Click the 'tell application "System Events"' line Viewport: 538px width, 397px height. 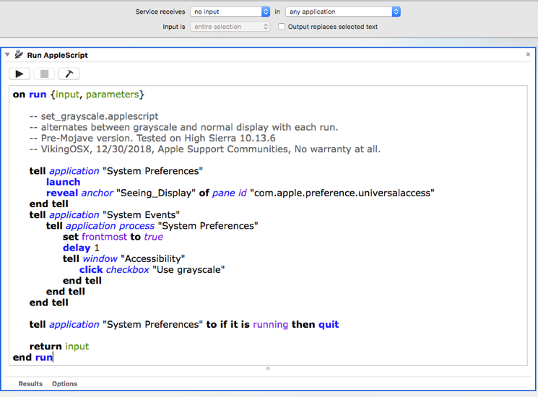coord(105,215)
